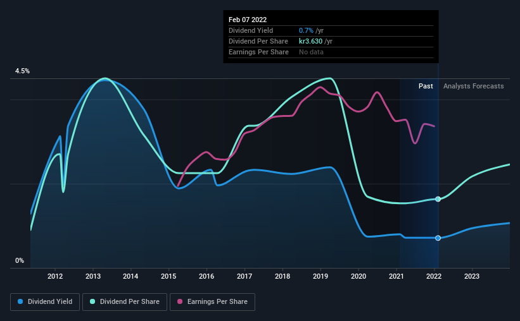The height and width of the screenshot is (321, 520).
Task: Click the 2020 x-axis label
Action: [358, 276]
